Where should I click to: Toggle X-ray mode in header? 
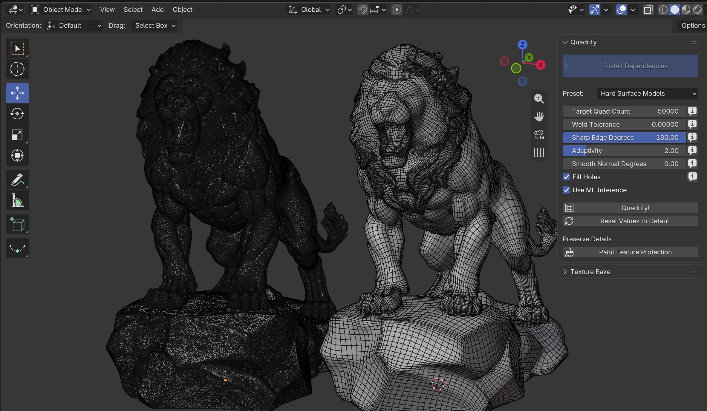coord(648,10)
